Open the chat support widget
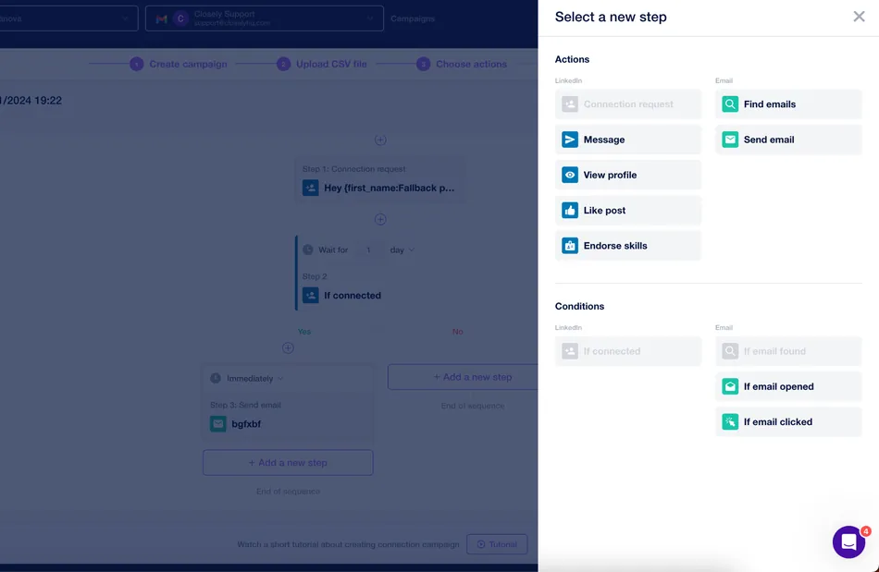Screen dimensions: 879x572 [848, 542]
